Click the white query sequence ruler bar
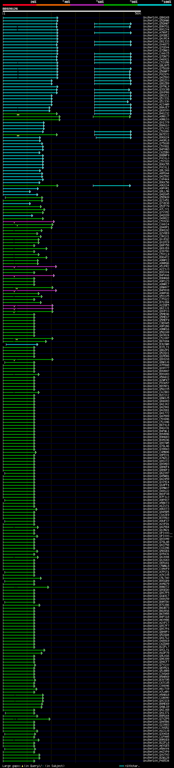Viewport: 174px width, 768px height. pyautogui.click(x=72, y=11)
